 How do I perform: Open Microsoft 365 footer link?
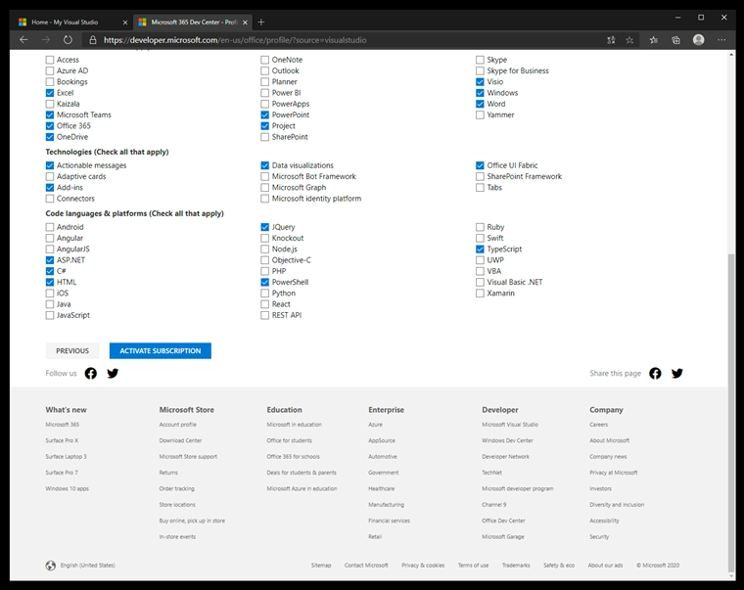(62, 425)
